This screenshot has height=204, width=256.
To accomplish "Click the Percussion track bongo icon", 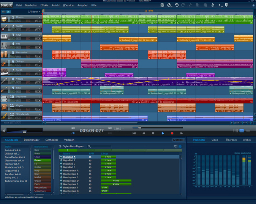I will point(4,55).
